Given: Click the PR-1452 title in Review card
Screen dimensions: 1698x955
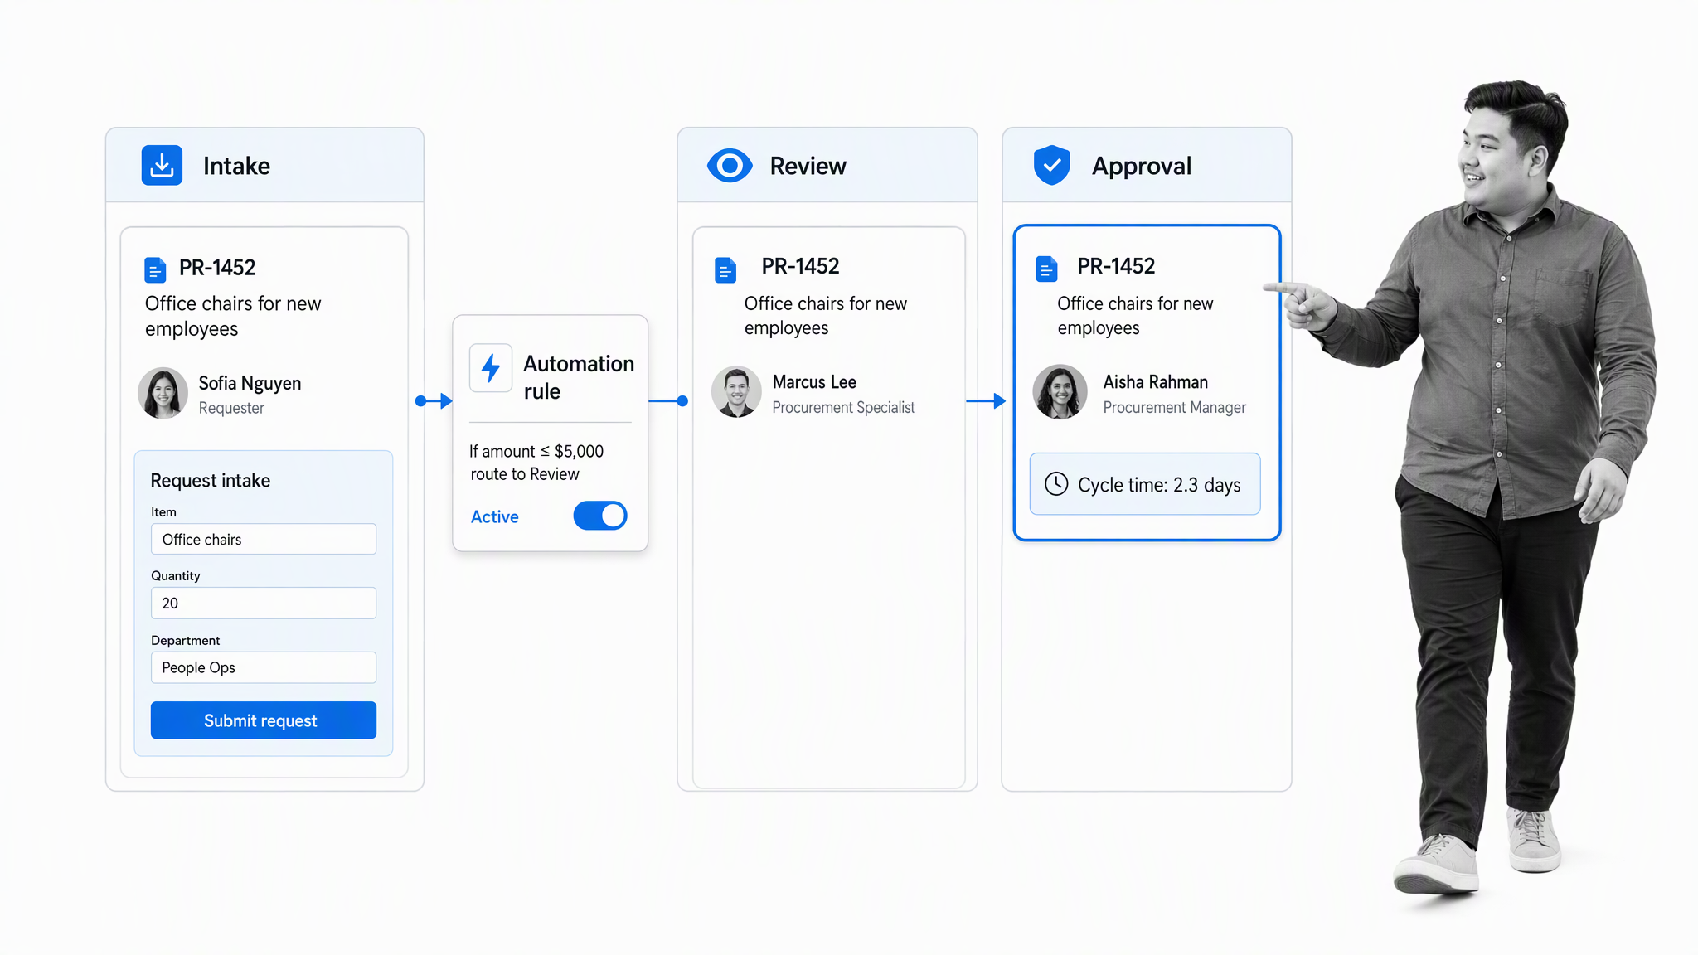Looking at the screenshot, I should pos(800,266).
